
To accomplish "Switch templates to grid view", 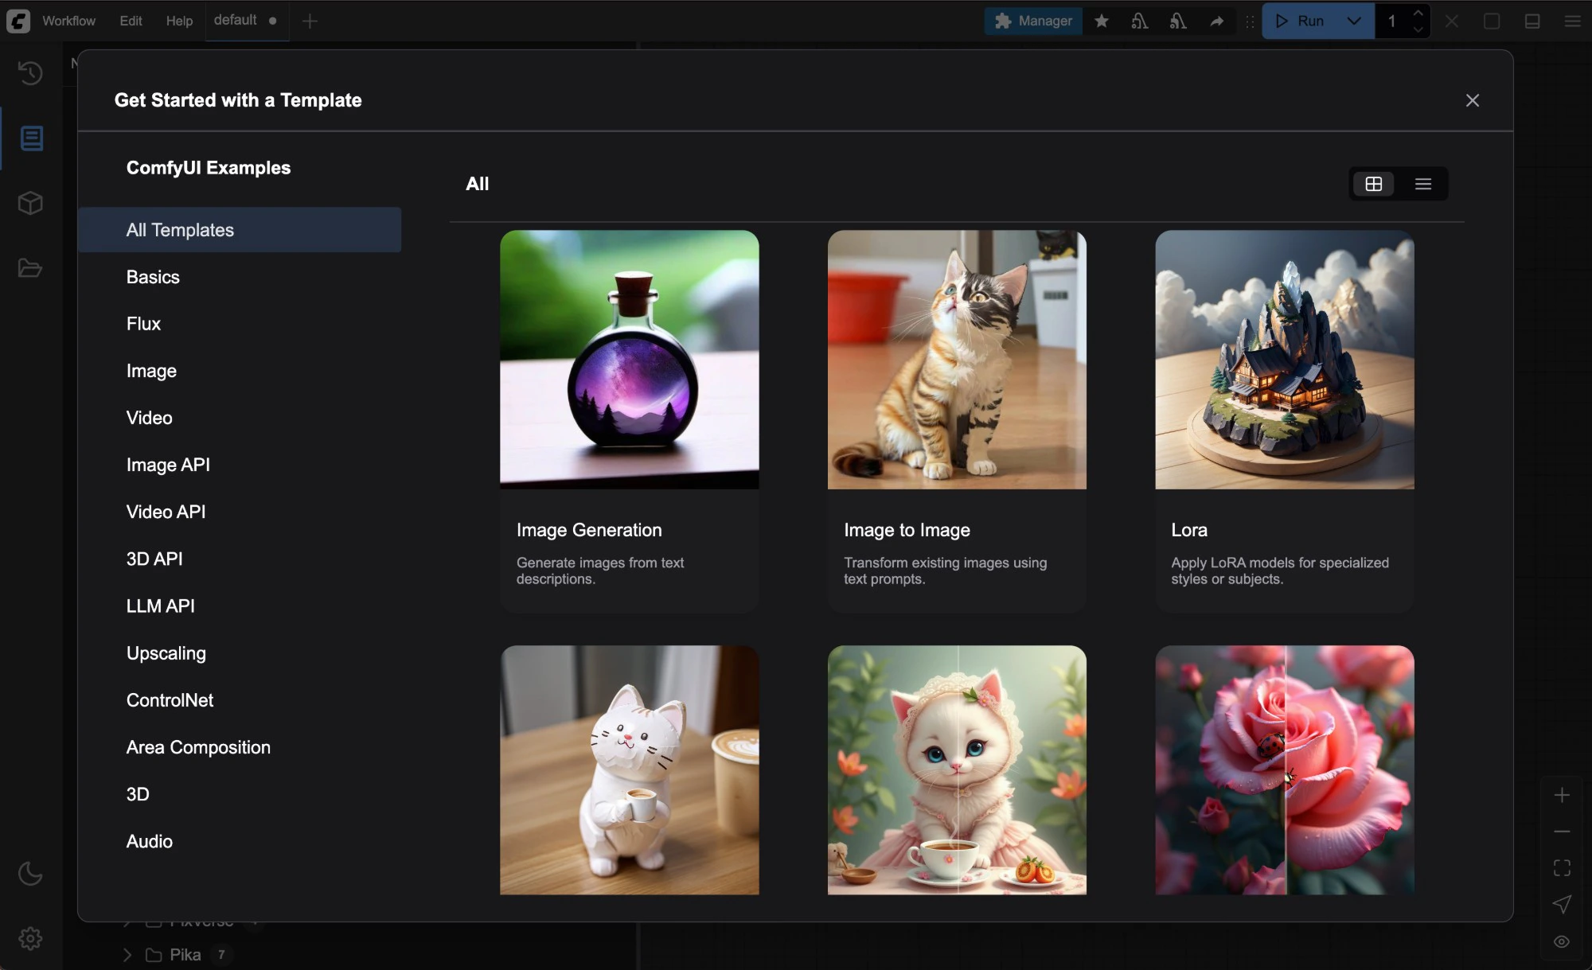I will [1374, 184].
